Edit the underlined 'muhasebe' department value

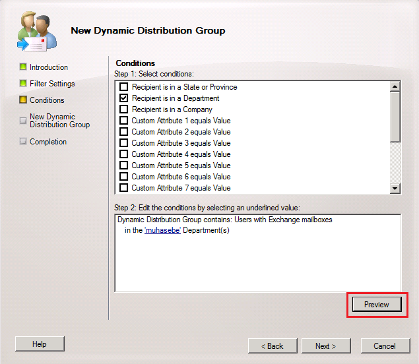(x=162, y=230)
